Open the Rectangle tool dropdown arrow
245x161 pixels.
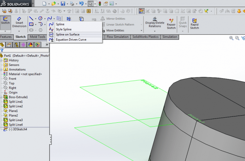[x=36, y=24]
